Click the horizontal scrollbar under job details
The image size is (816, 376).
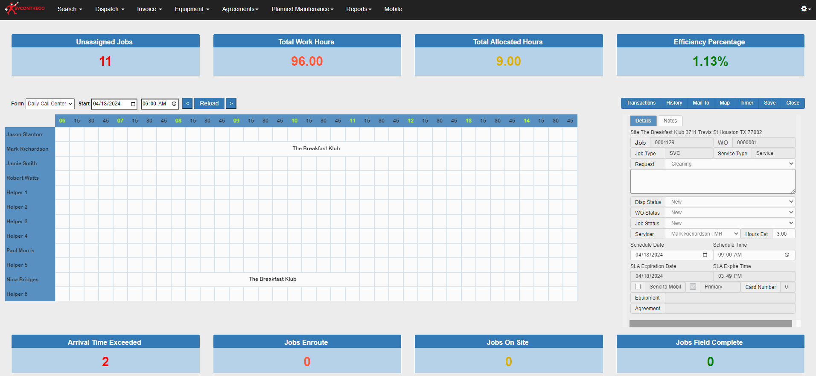711,324
